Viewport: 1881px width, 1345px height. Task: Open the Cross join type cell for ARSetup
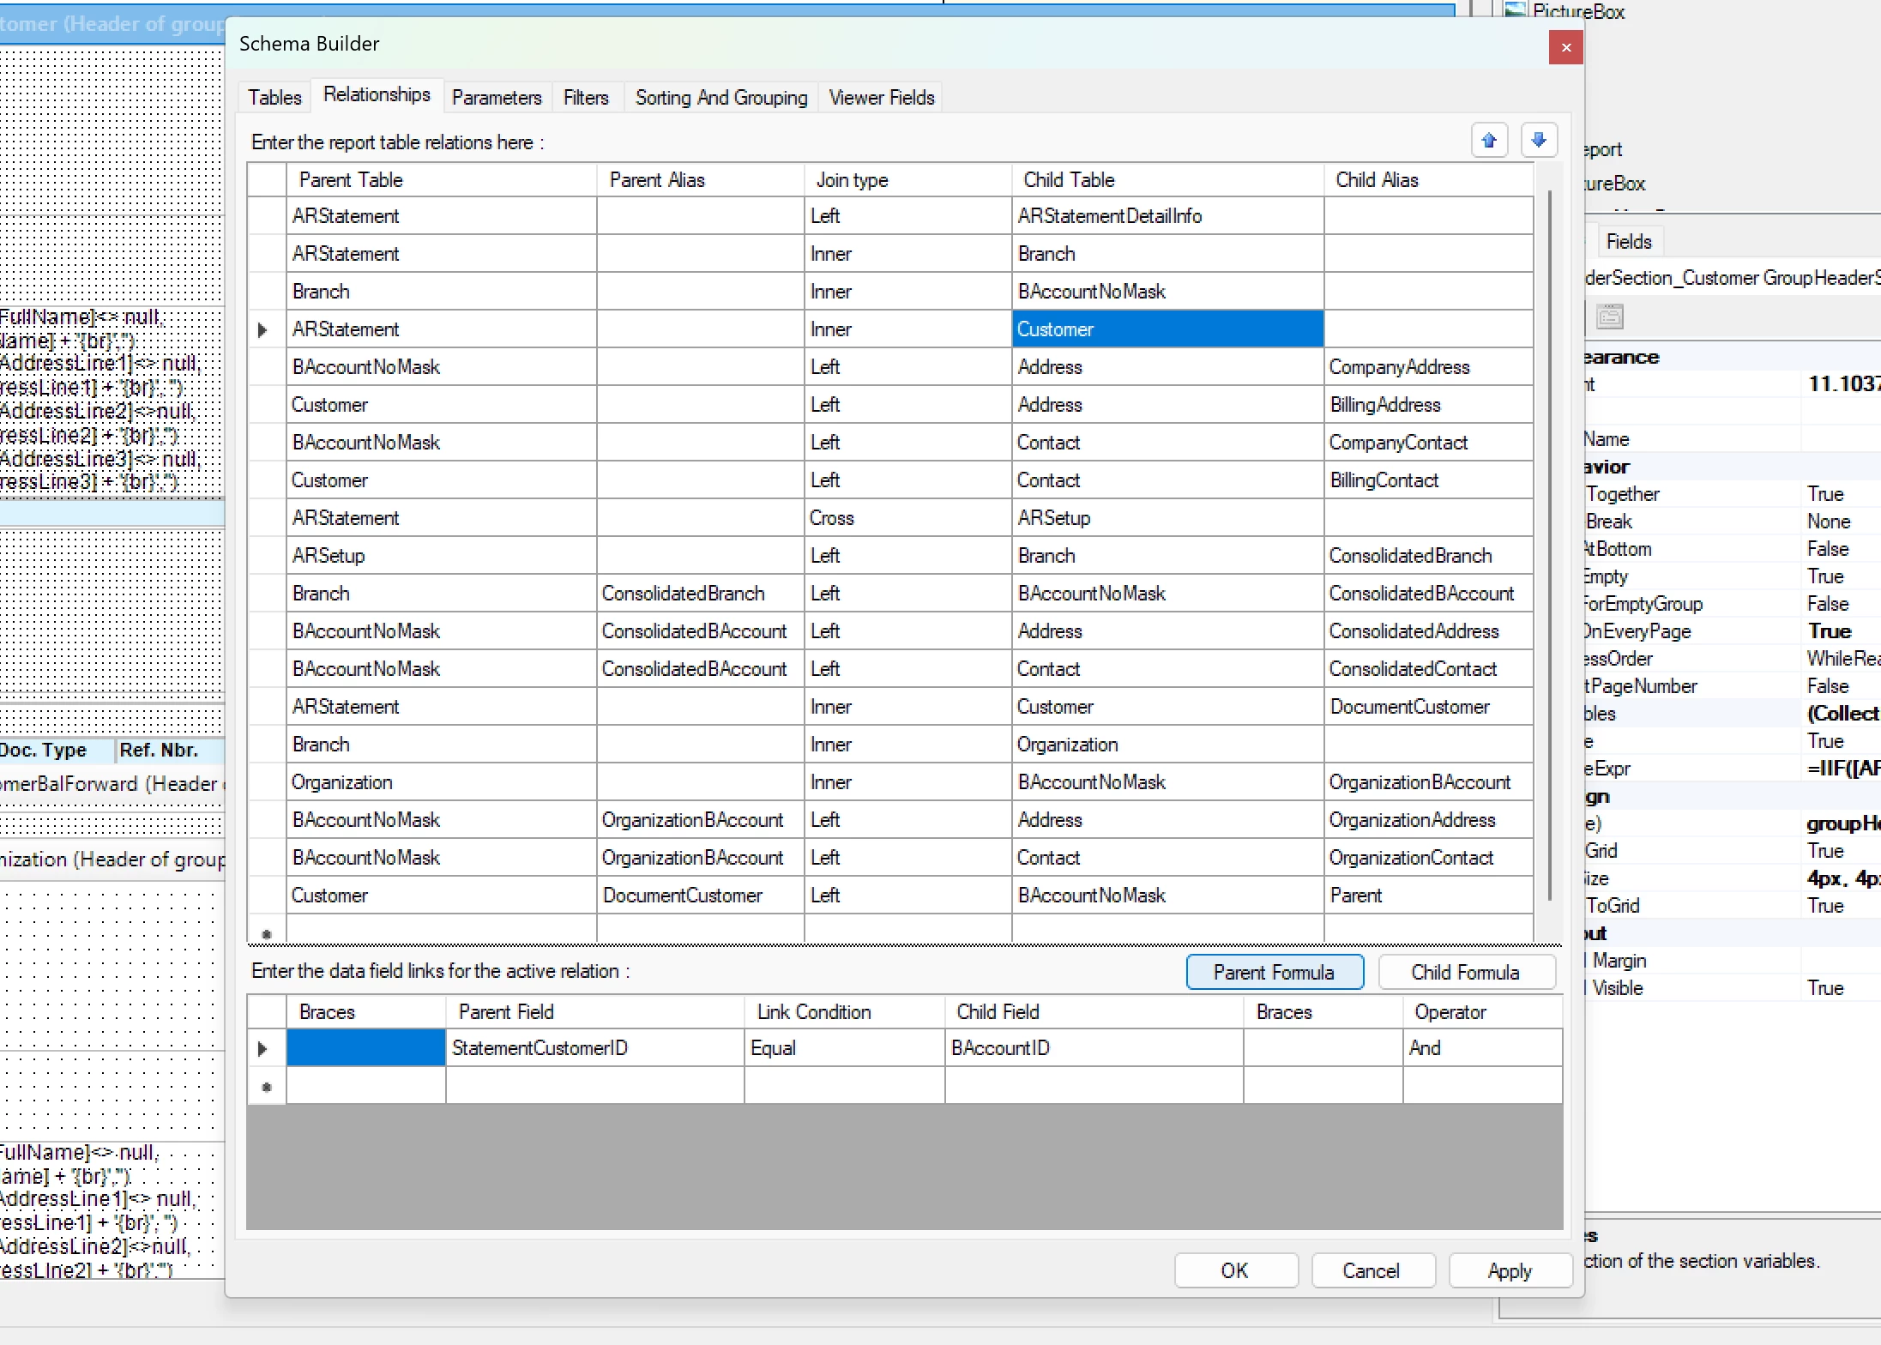[x=907, y=518]
